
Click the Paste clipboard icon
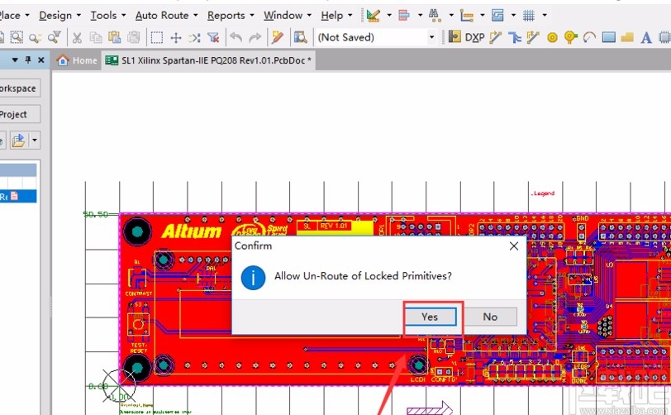pyautogui.click(x=115, y=38)
